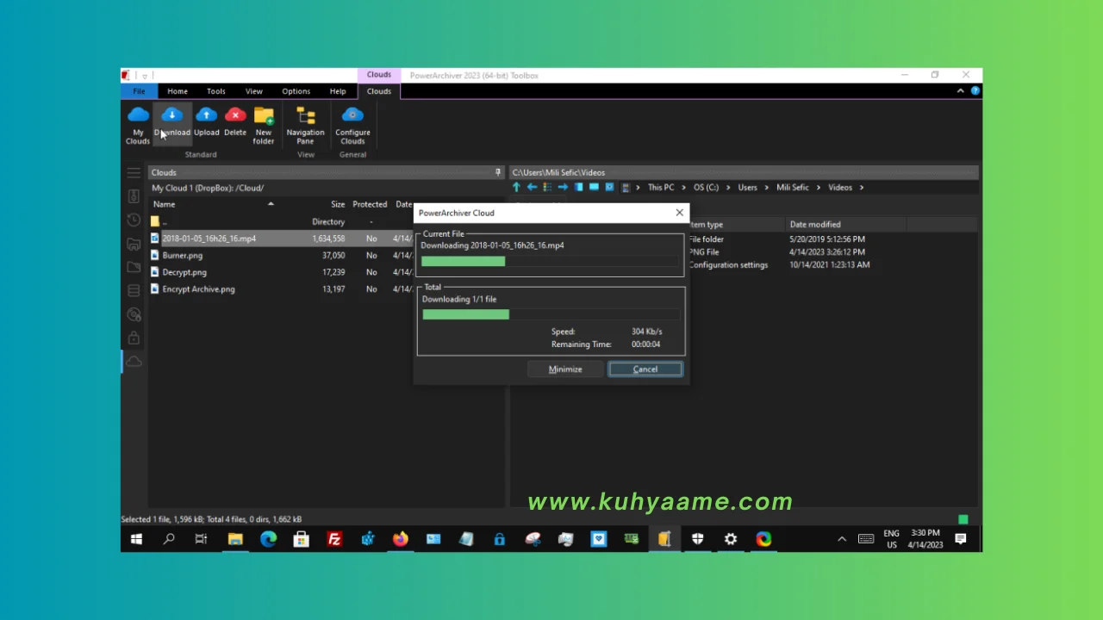1103x620 pixels.
Task: Open the notification center on taskbar
Action: (961, 539)
